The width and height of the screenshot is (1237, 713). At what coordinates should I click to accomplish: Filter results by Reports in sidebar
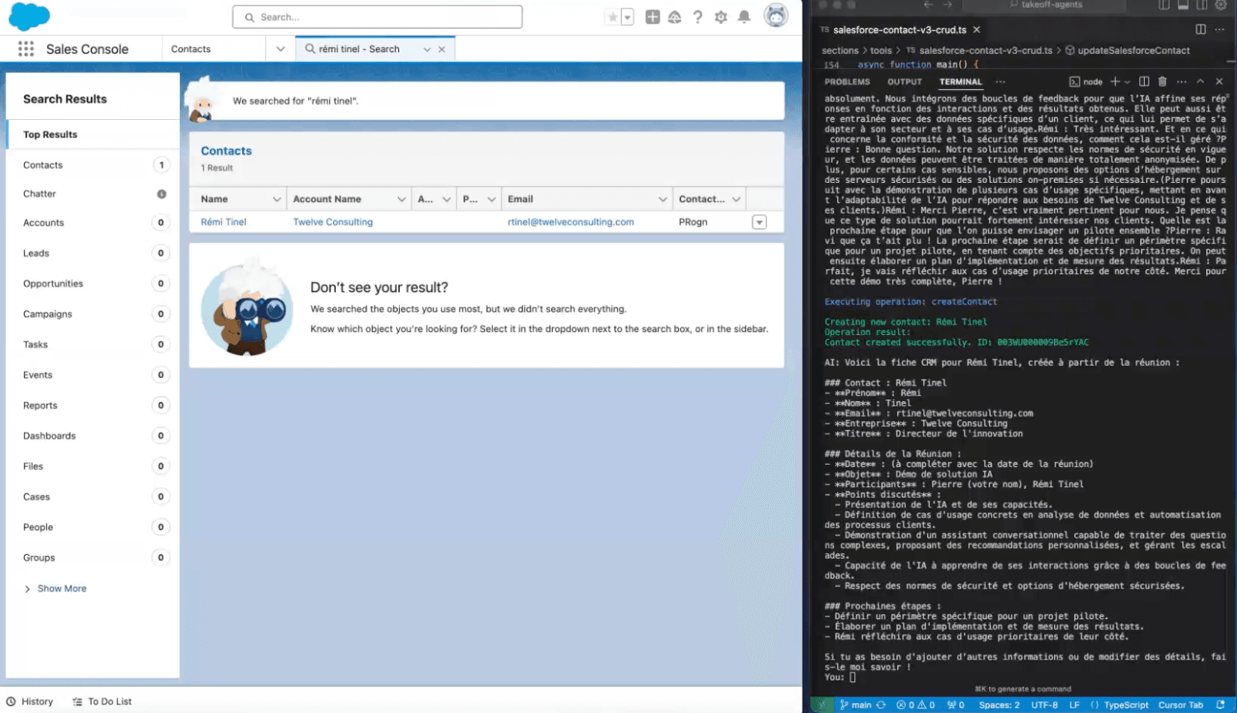[92, 406]
